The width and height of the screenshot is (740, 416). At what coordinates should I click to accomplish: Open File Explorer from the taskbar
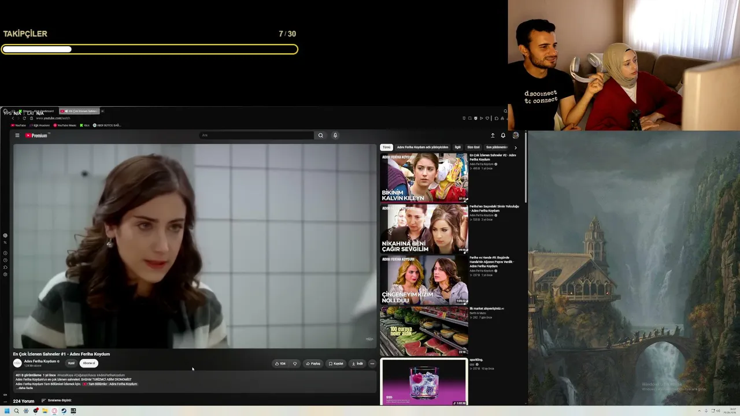[x=45, y=411]
